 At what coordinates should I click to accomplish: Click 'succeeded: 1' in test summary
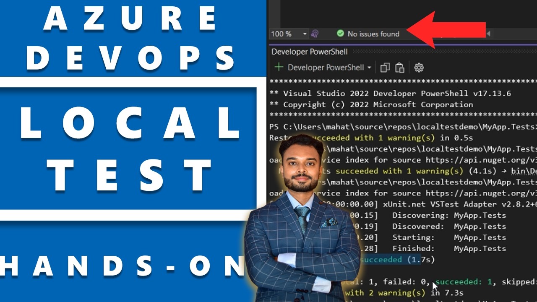[x=463, y=282]
